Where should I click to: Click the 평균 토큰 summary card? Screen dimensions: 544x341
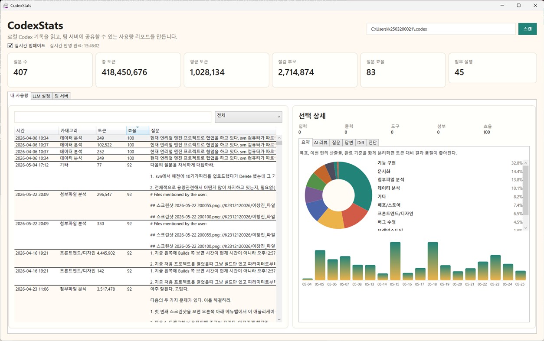[x=226, y=70]
